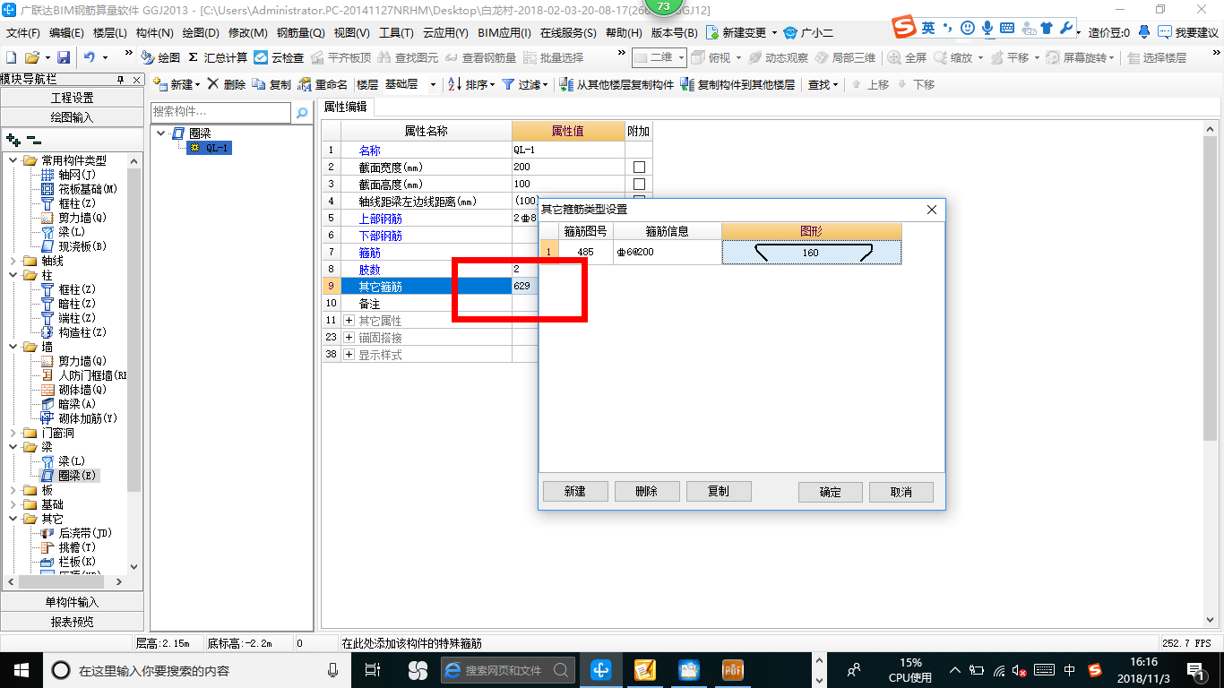
Task: Click 确定 to confirm stirrup settings
Action: pos(831,492)
